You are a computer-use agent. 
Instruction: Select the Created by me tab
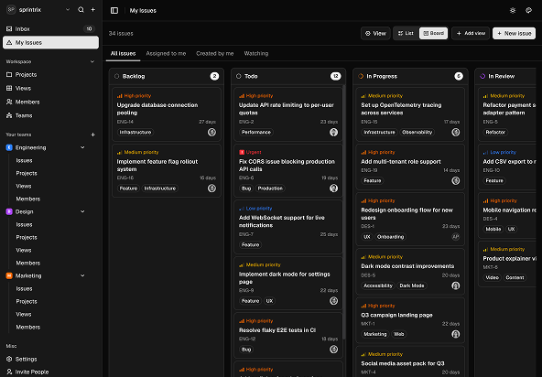[215, 54]
